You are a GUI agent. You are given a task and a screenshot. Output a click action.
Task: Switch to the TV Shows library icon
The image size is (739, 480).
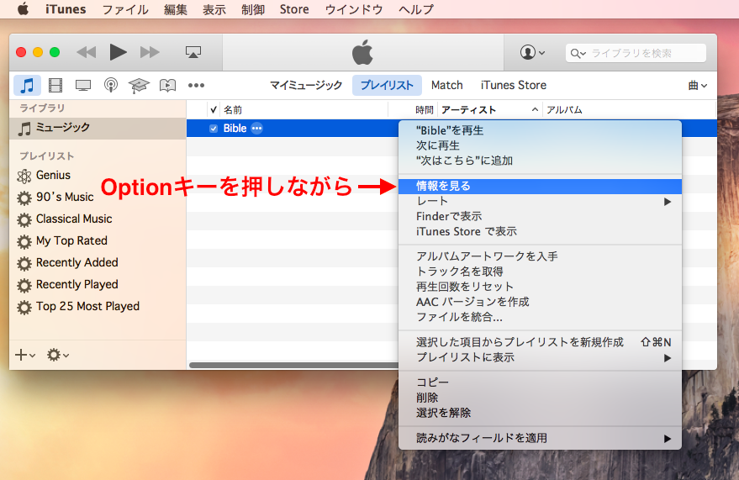click(x=83, y=85)
